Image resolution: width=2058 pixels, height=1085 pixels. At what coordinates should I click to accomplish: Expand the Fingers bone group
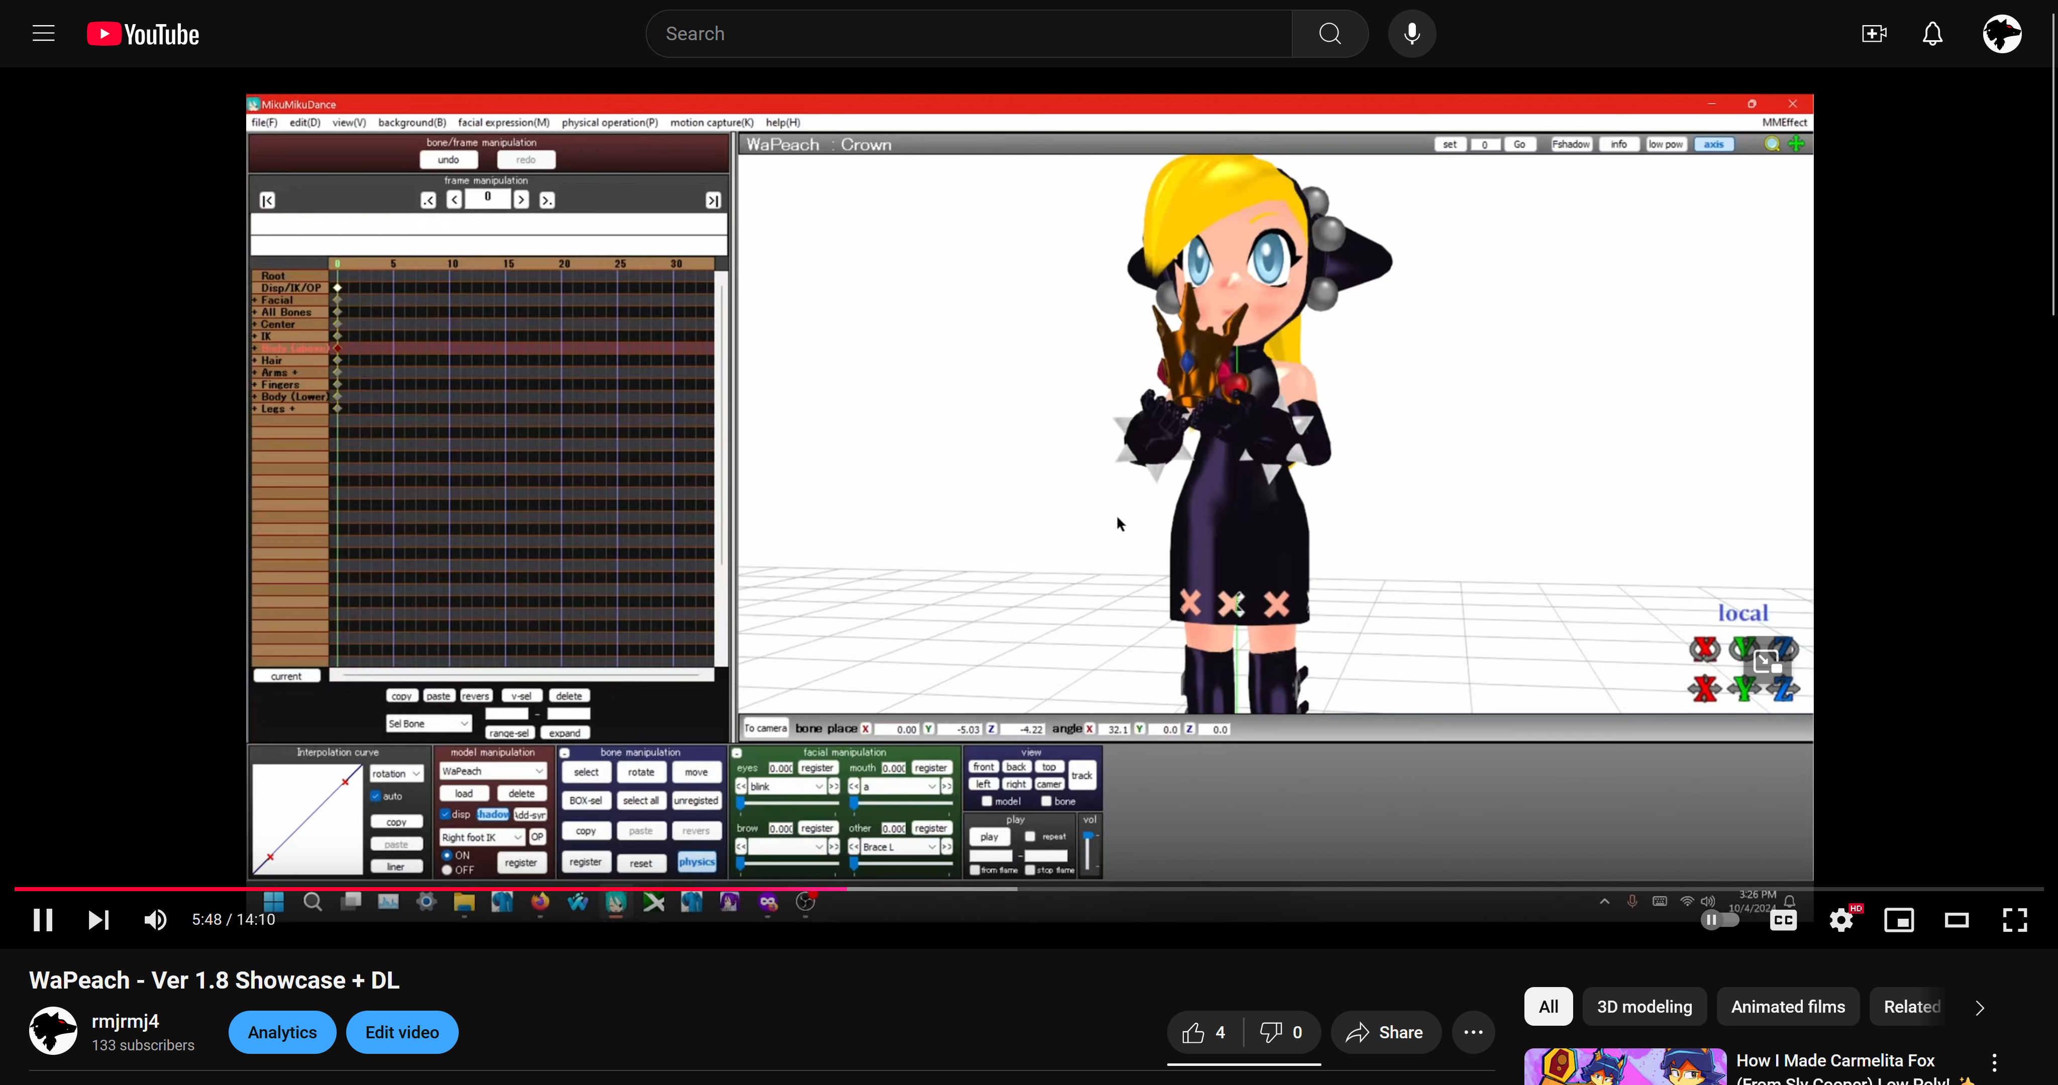(255, 384)
